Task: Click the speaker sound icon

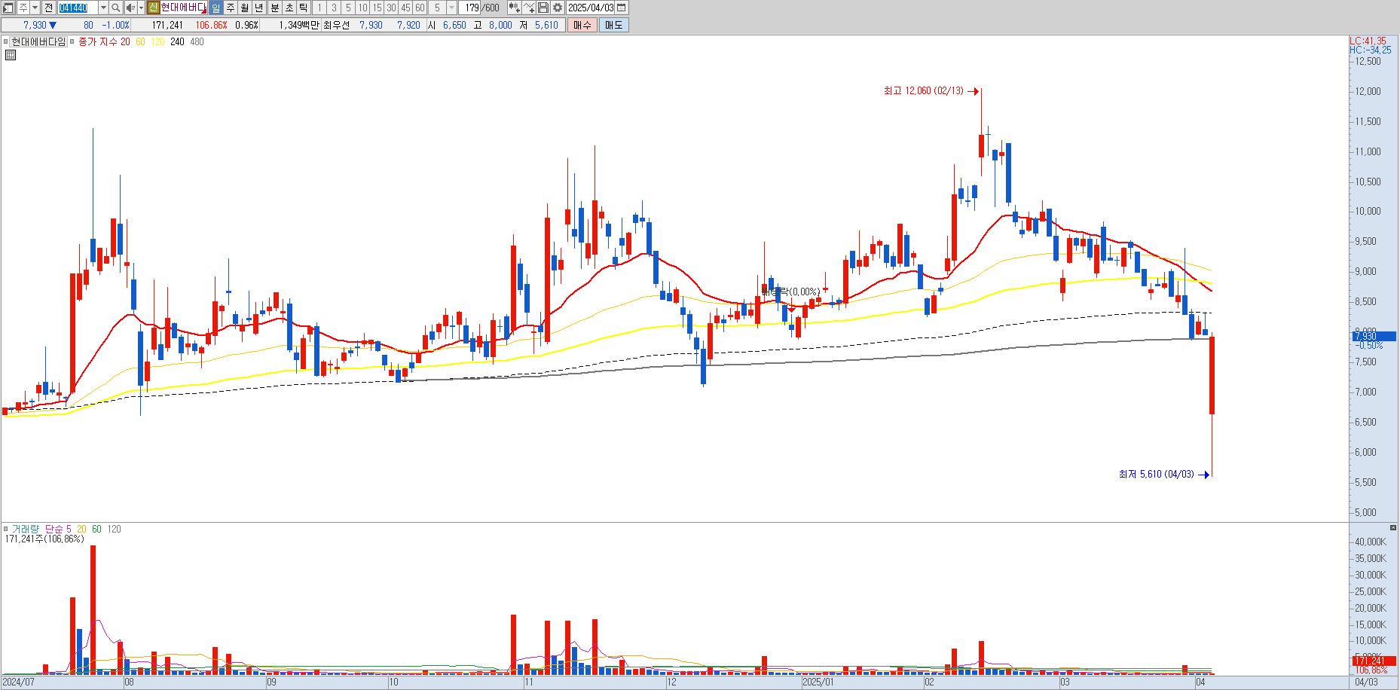Action: click(x=130, y=8)
